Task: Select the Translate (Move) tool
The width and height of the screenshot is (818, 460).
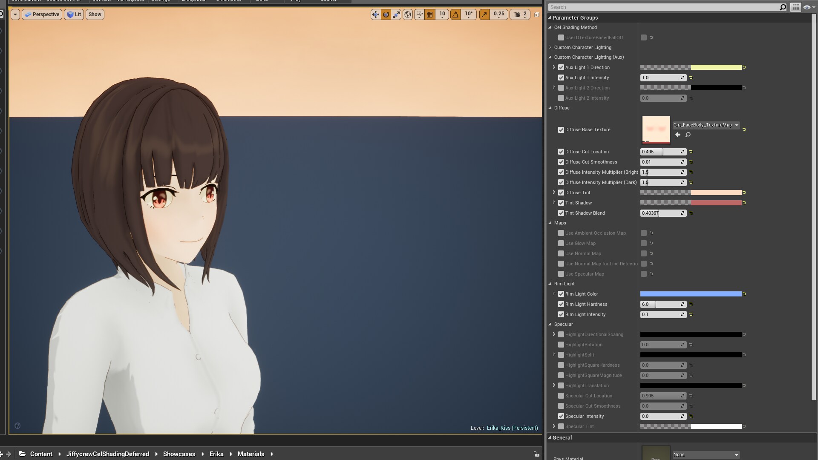Action: [375, 14]
